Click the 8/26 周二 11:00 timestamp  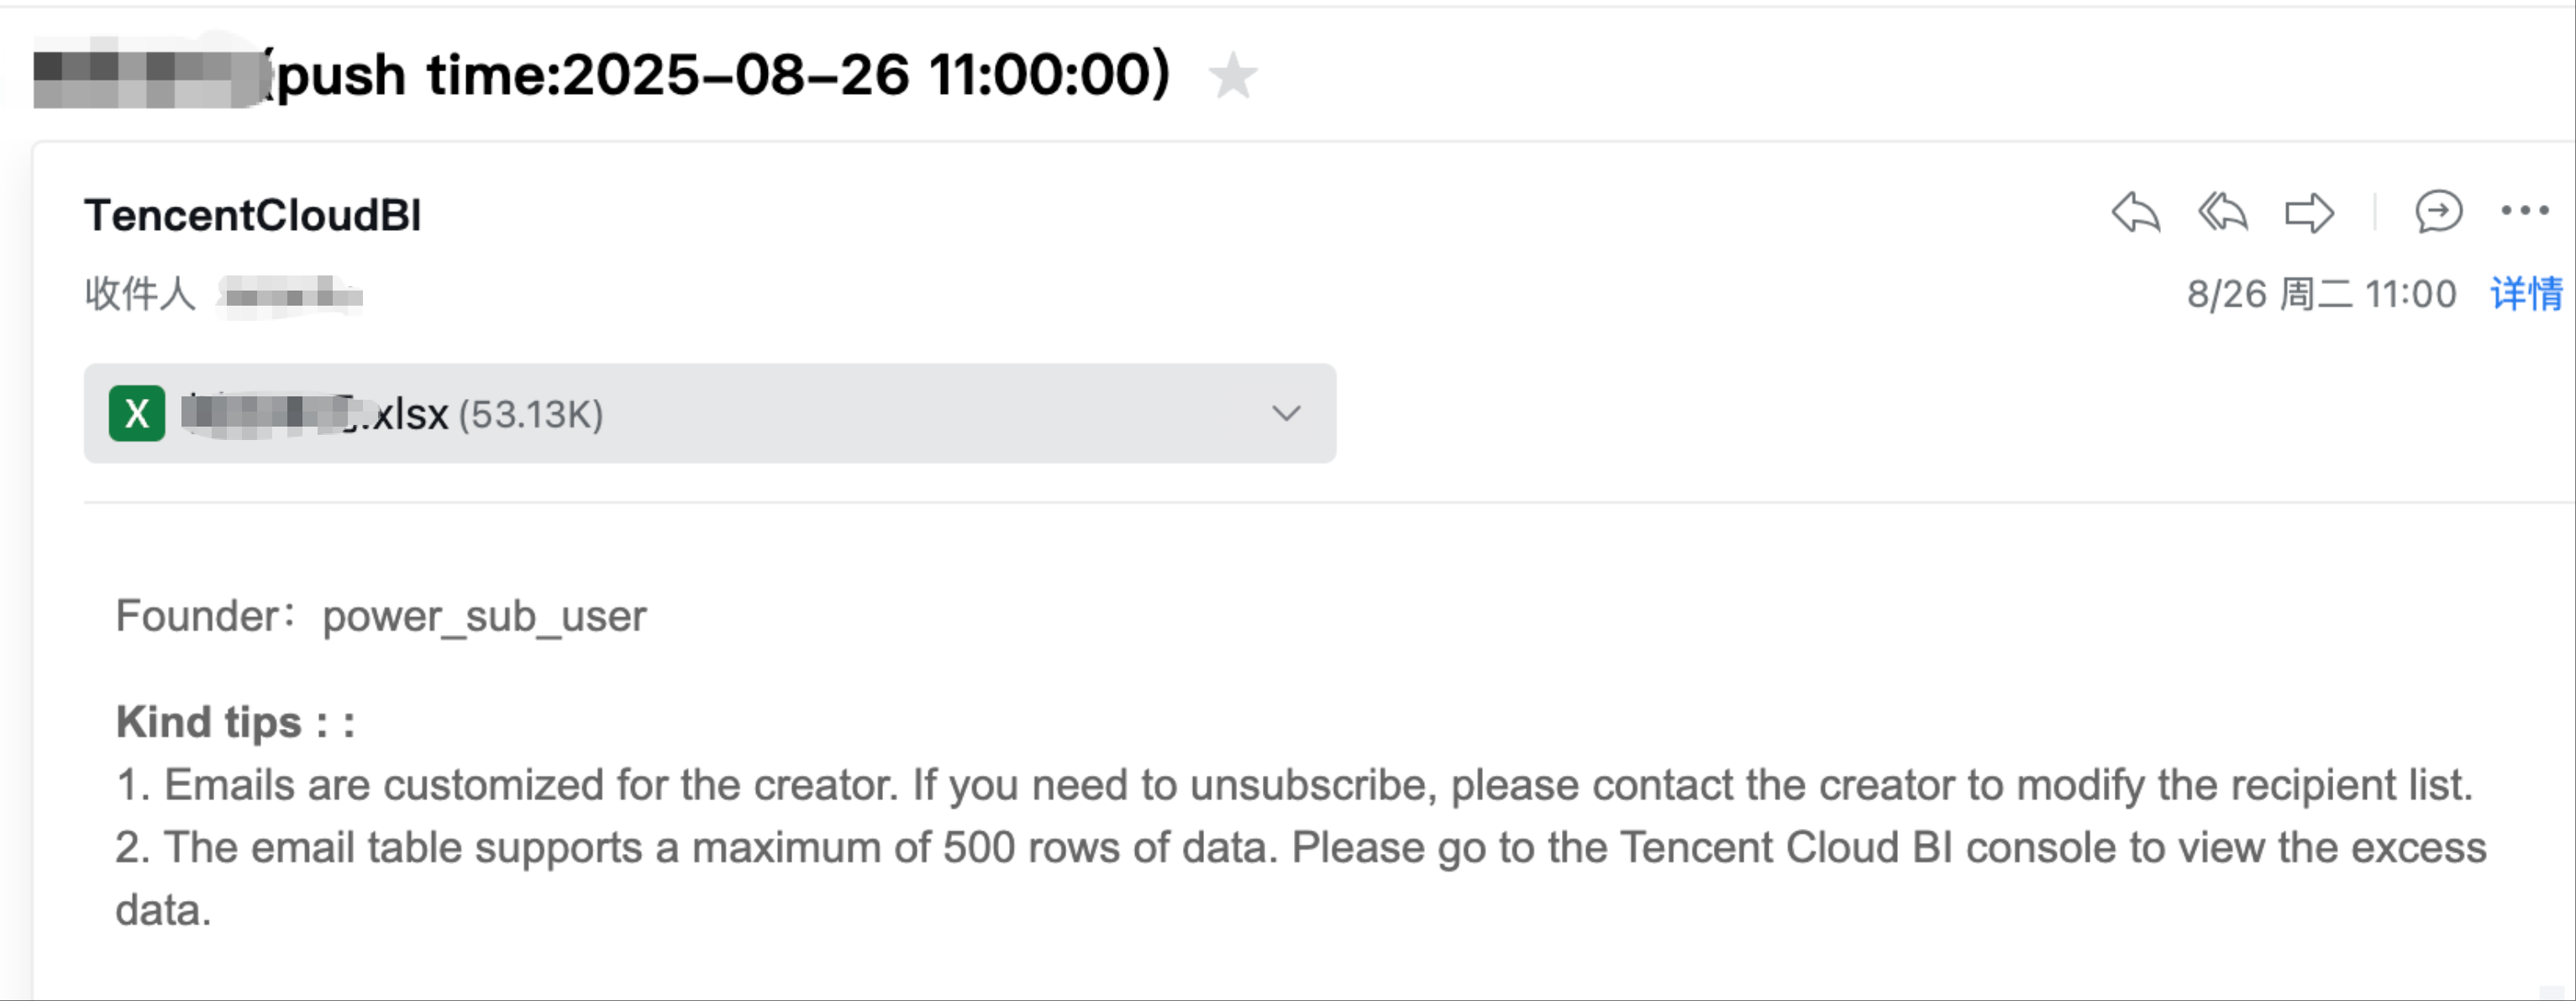point(2321,294)
